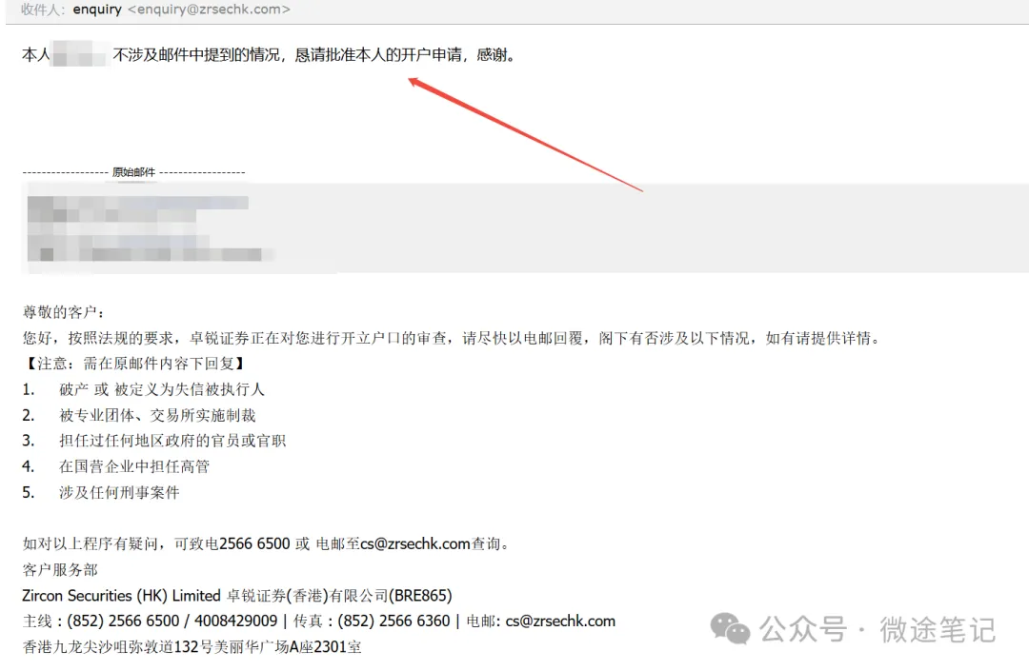Click the blurred name after 本人
1029x671 pixels.
(x=80, y=54)
